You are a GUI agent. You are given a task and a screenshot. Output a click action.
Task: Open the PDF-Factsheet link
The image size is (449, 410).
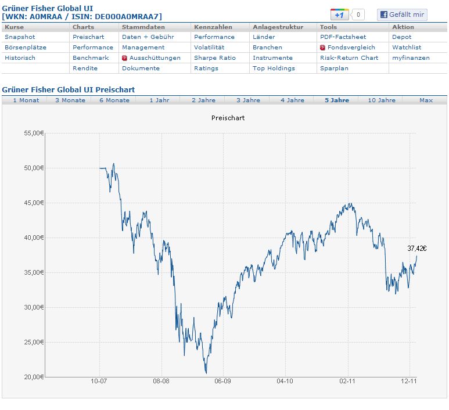tap(343, 37)
